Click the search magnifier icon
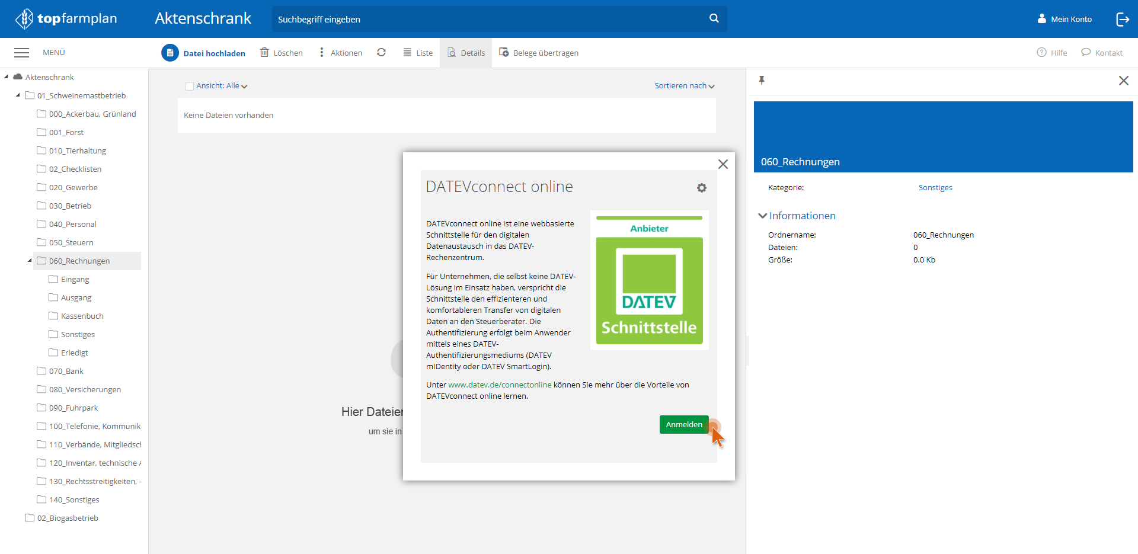The width and height of the screenshot is (1138, 554). click(x=714, y=18)
